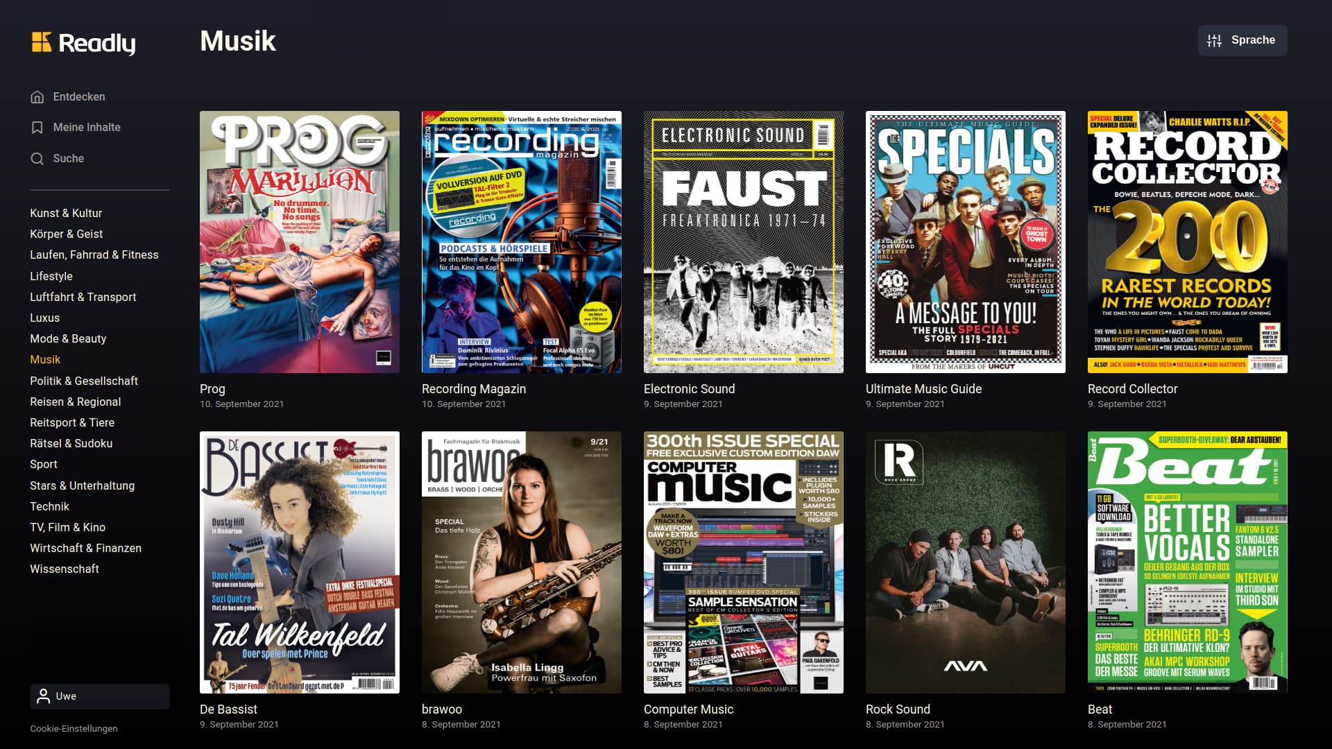Click the Prog title text
The image size is (1332, 749).
click(212, 389)
